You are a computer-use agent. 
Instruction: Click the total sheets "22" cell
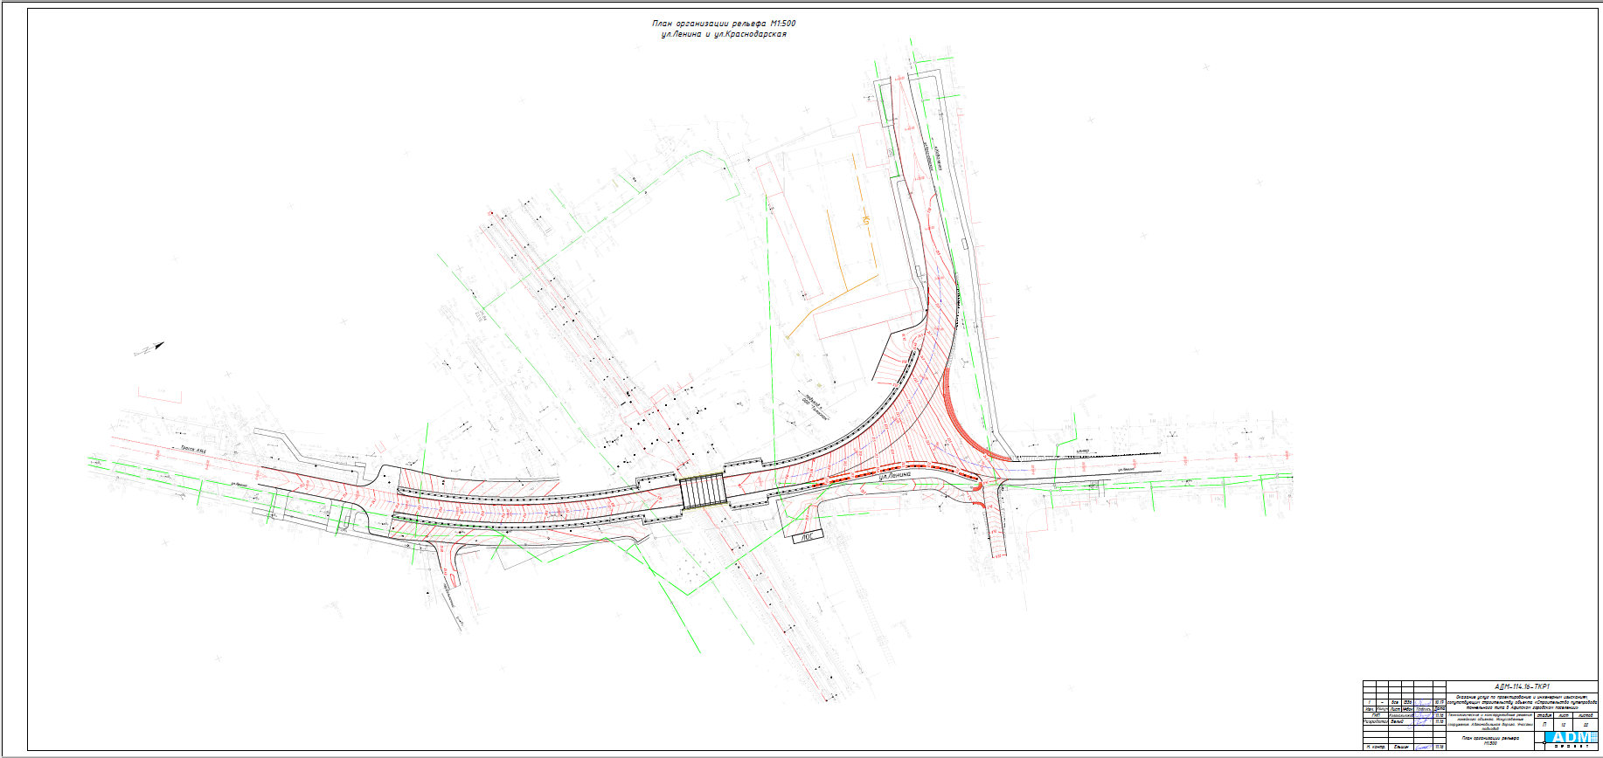click(x=1586, y=725)
